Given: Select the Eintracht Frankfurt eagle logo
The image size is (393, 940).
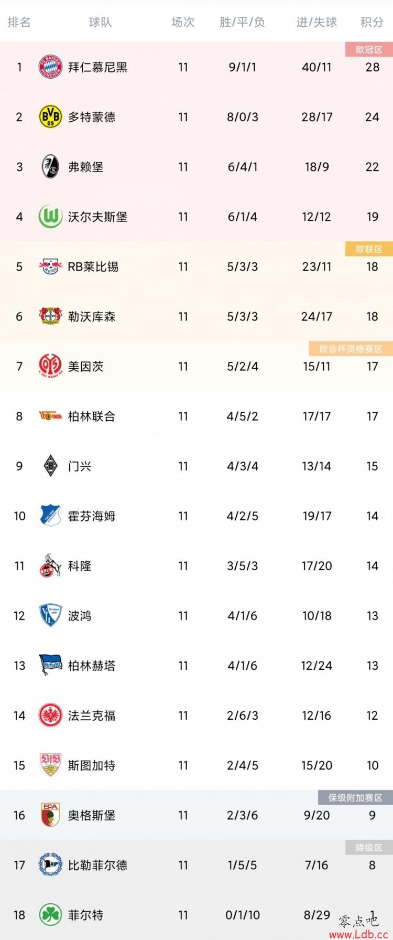Looking at the screenshot, I should tap(51, 715).
